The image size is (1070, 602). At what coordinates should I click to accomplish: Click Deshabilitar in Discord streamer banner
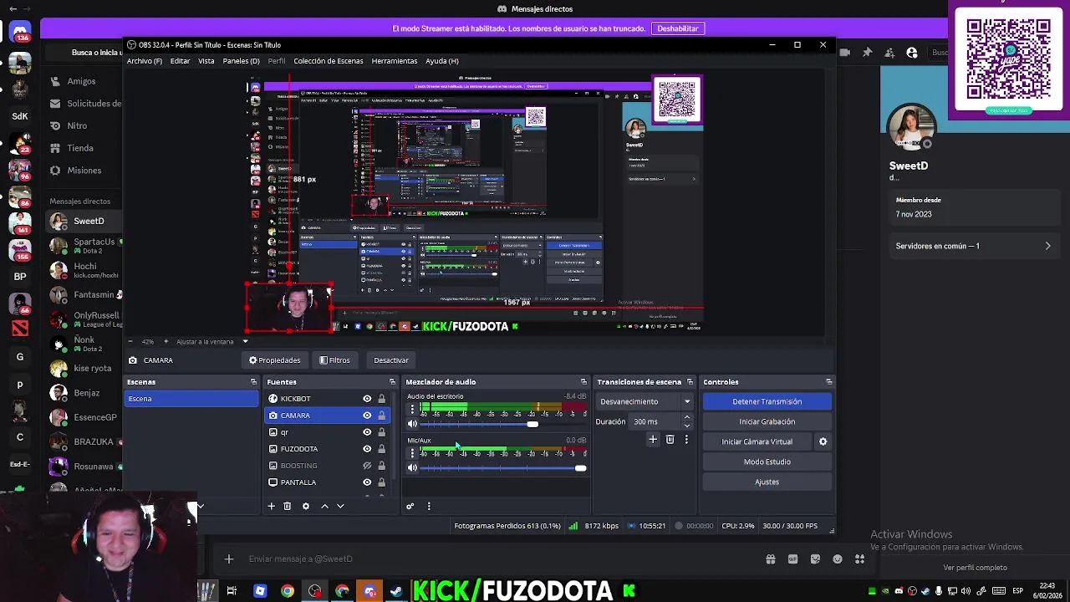pyautogui.click(x=678, y=28)
